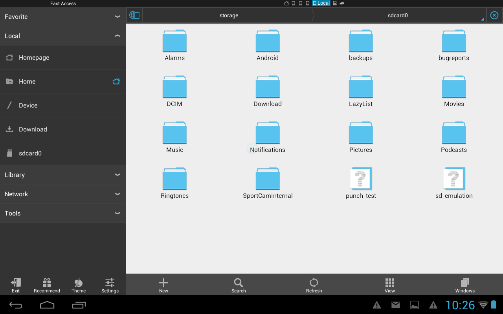Select Homepage in the sidebar
Image resolution: width=503 pixels, height=314 pixels.
[34, 58]
